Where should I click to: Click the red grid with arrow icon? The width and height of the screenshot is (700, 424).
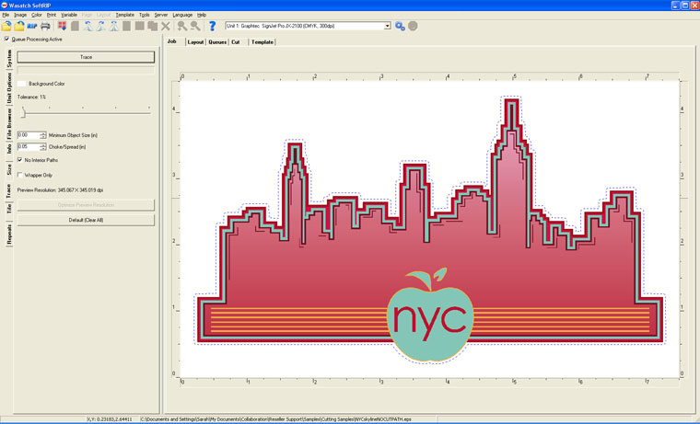tap(62, 27)
